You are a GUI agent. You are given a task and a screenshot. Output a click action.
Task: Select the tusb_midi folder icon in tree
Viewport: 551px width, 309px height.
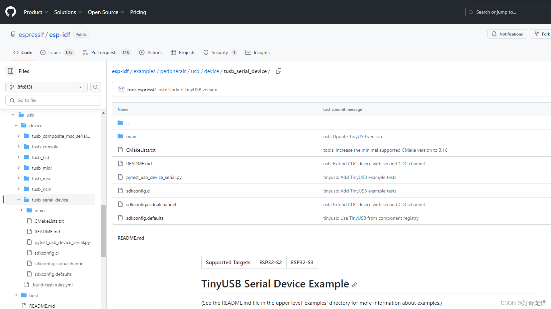point(27,168)
